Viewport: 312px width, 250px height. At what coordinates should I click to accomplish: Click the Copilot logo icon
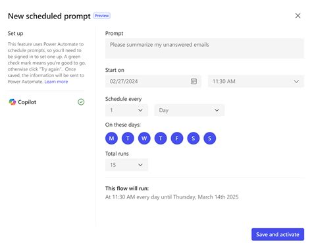point(13,102)
